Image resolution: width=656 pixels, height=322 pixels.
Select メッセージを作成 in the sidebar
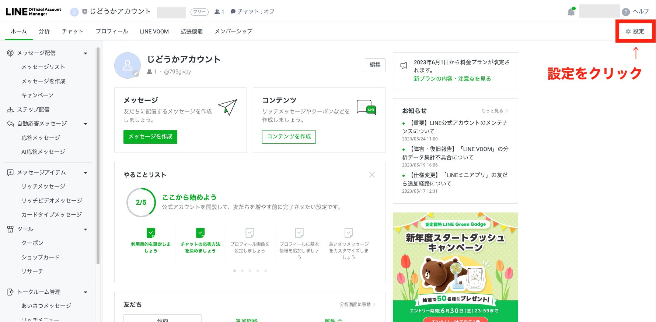[43, 81]
